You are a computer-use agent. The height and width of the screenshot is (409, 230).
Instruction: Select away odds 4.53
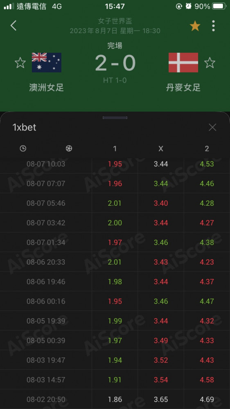pos(207,164)
